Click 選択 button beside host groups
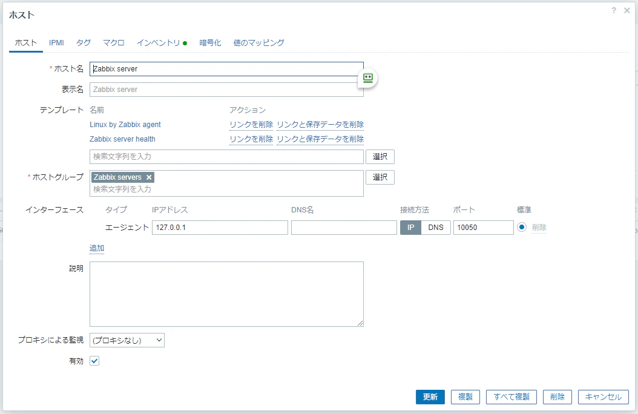 tap(380, 177)
